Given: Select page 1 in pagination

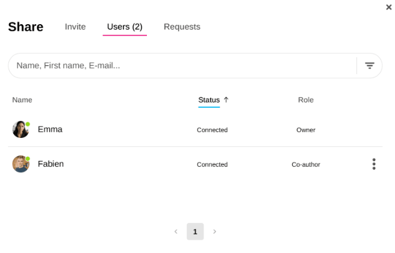Looking at the screenshot, I should (x=195, y=231).
